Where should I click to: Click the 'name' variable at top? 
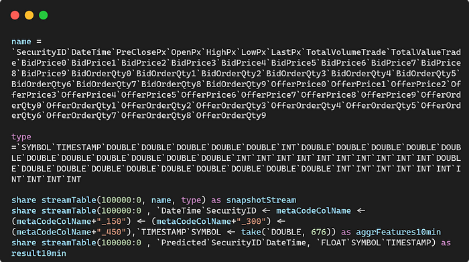(x=21, y=42)
